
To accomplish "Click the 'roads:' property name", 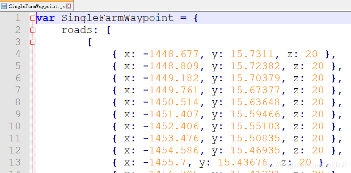I will pos(80,30).
